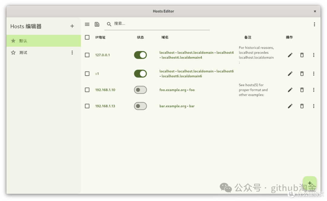Click the ::1 IP address cell

point(97,74)
